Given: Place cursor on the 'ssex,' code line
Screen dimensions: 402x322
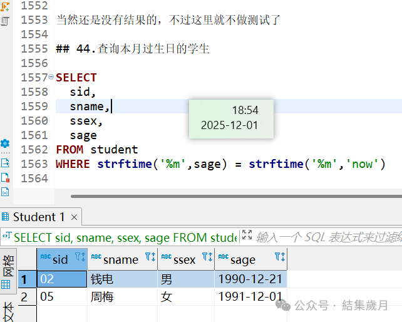Looking at the screenshot, I should (x=86, y=121).
